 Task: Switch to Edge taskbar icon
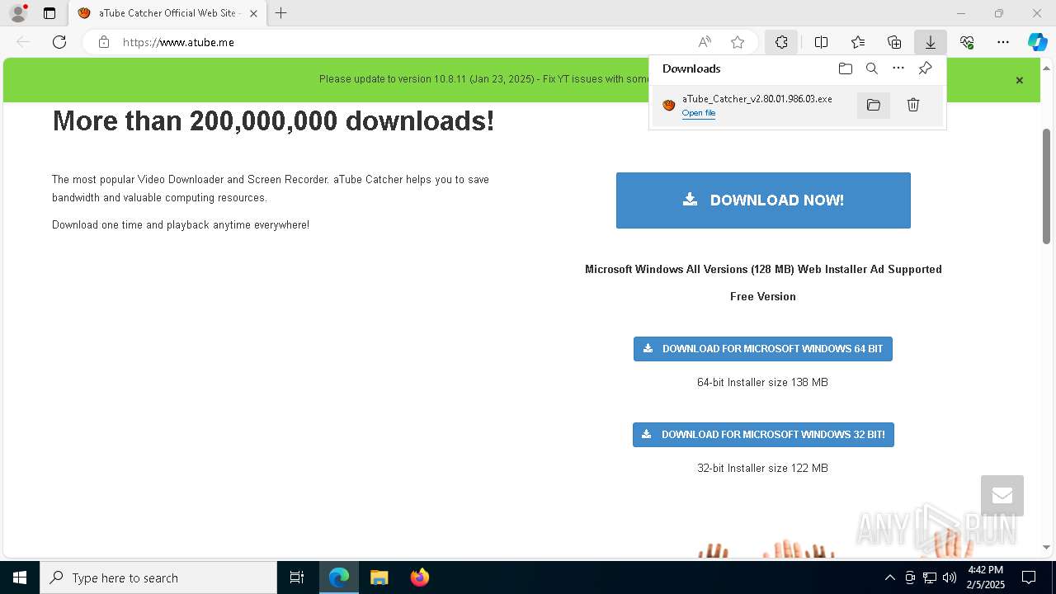pyautogui.click(x=339, y=577)
